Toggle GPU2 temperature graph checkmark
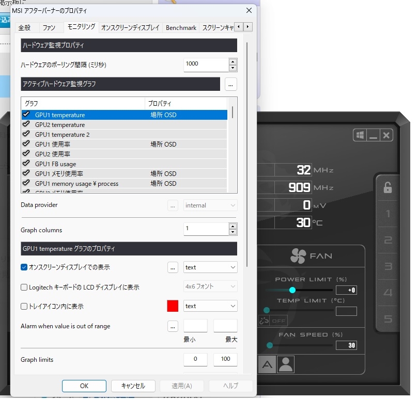Viewport: 418px width, 400px height. 26,124
